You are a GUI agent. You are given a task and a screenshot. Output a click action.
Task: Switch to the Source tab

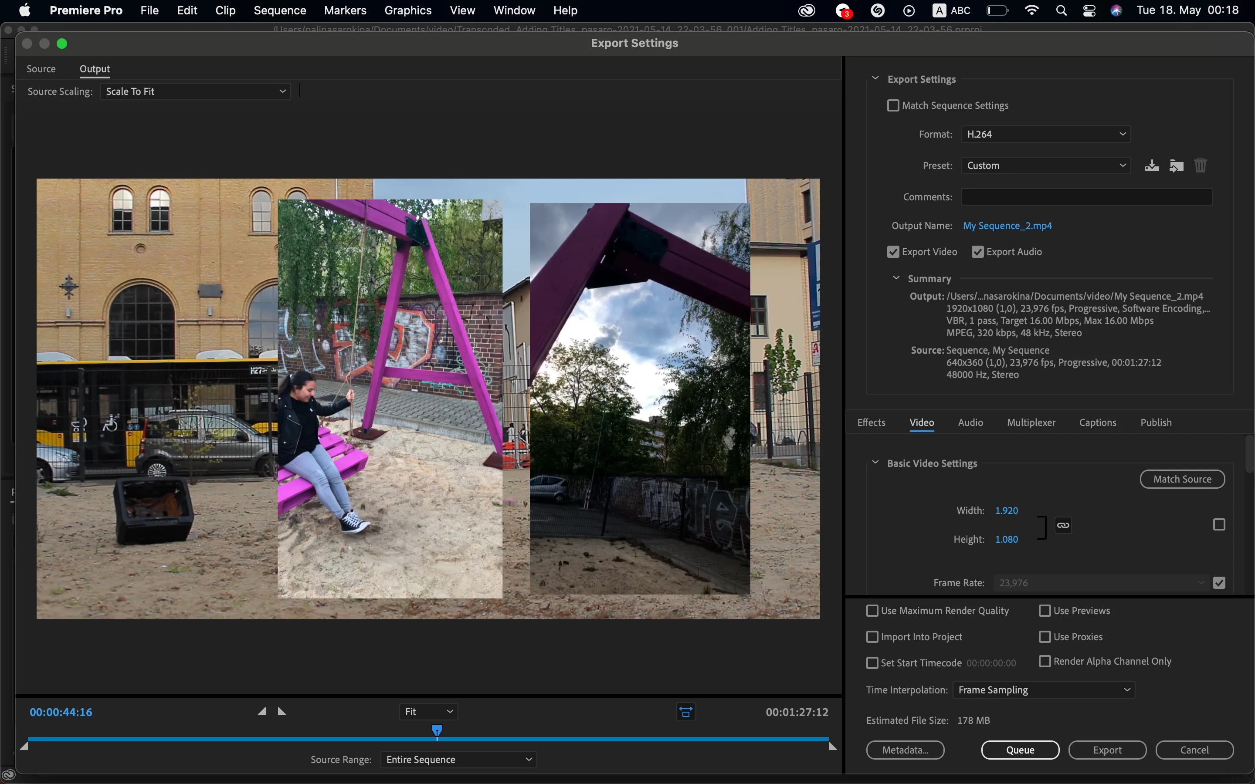coord(41,69)
